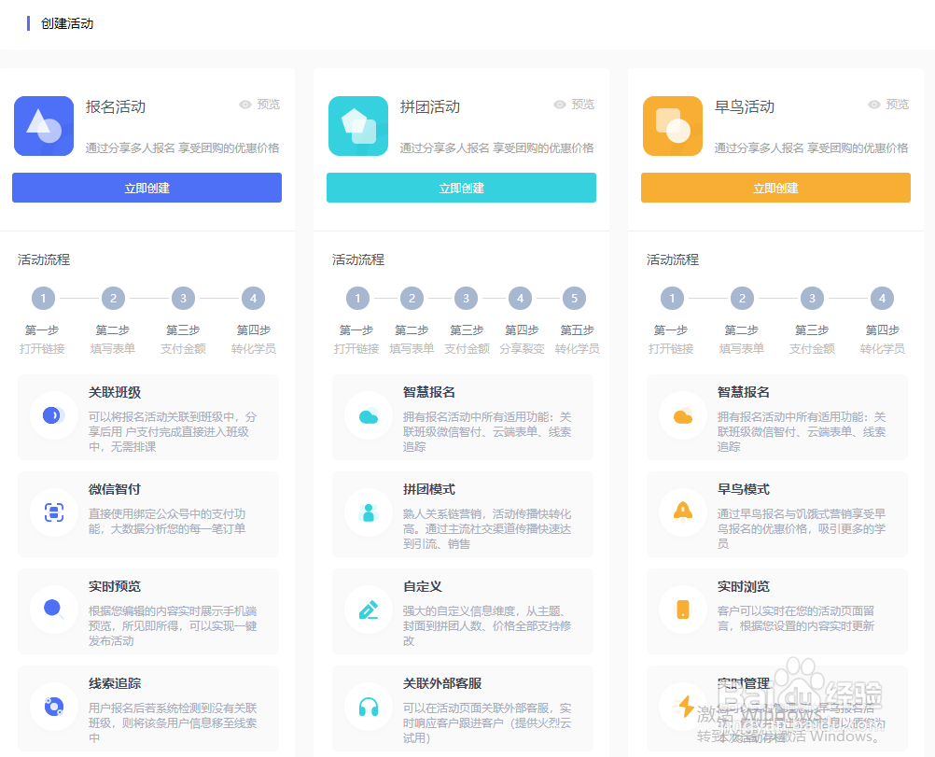Click the 早鸟模式 bell icon
This screenshot has height=757, width=935.
(682, 512)
